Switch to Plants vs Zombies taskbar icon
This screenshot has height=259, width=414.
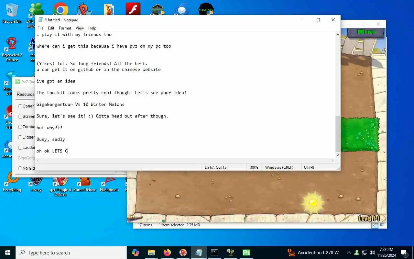[230, 253]
